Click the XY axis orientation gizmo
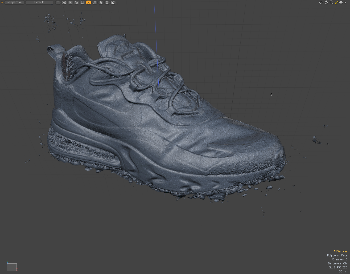This screenshot has height=274, width=350. (x=12, y=266)
